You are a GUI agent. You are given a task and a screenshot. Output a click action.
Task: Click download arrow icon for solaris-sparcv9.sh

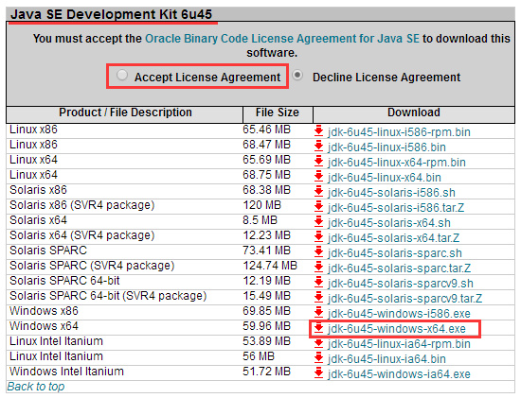pyautogui.click(x=318, y=282)
